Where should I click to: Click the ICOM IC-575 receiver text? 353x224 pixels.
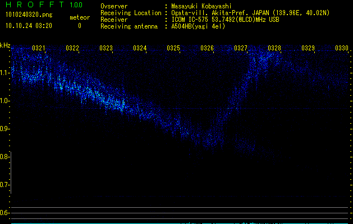click(x=225, y=20)
